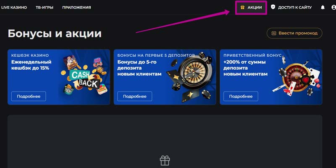
Task: Click the gift icon beside Акции
Action: pos(242,7)
